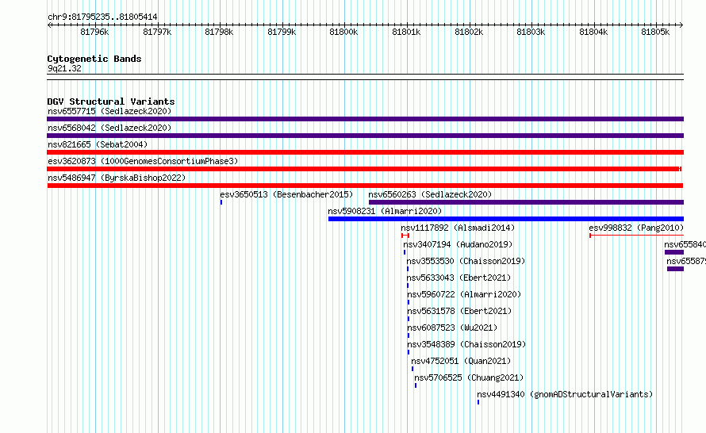Click blue marker under nsv5631578
This screenshot has height=433, width=706.
coord(409,319)
